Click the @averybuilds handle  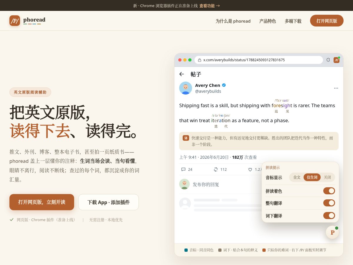208,91
